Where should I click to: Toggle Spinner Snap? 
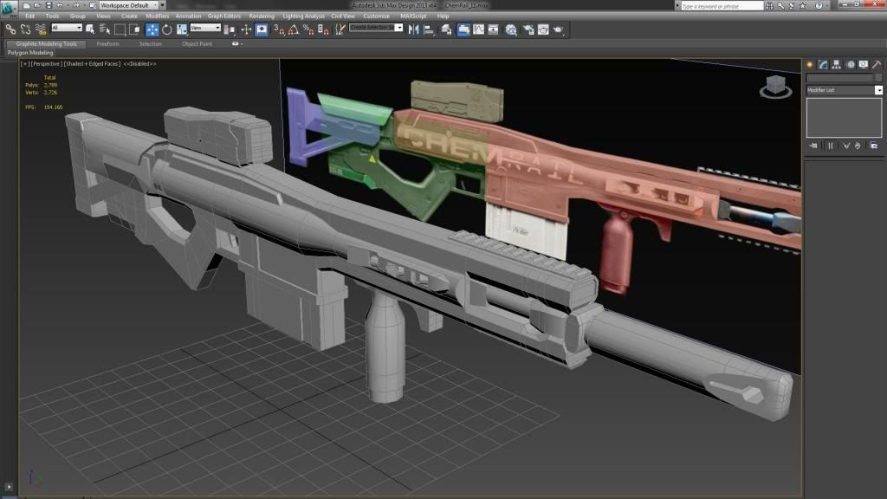(x=323, y=29)
